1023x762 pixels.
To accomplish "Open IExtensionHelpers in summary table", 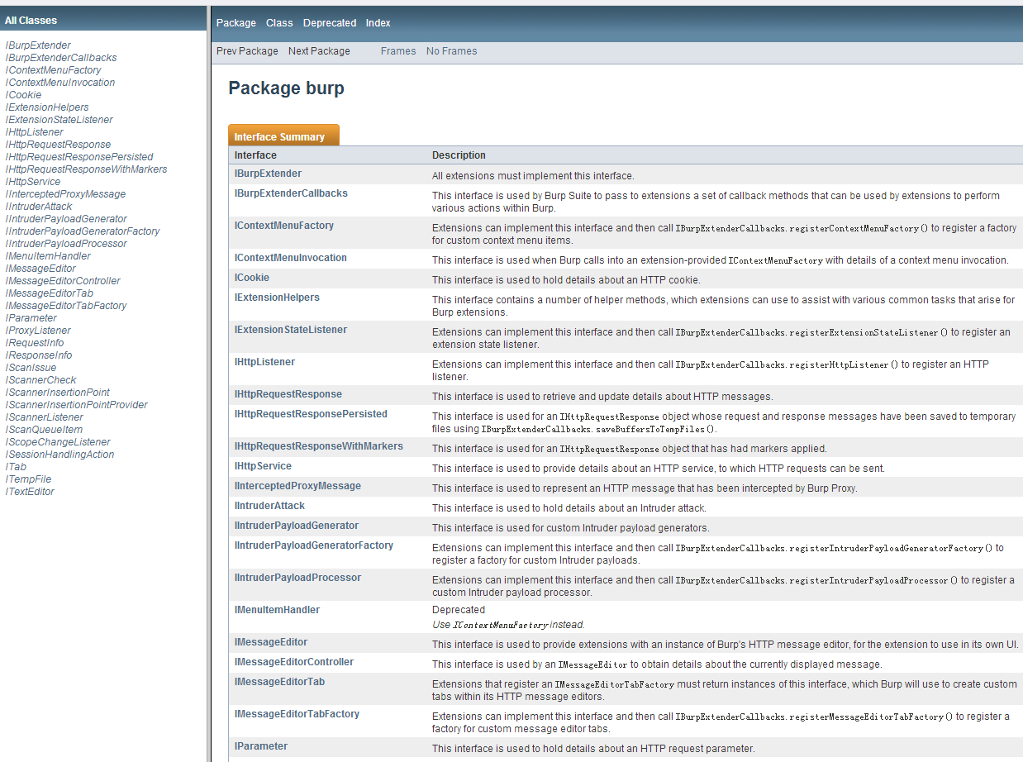I will (277, 298).
